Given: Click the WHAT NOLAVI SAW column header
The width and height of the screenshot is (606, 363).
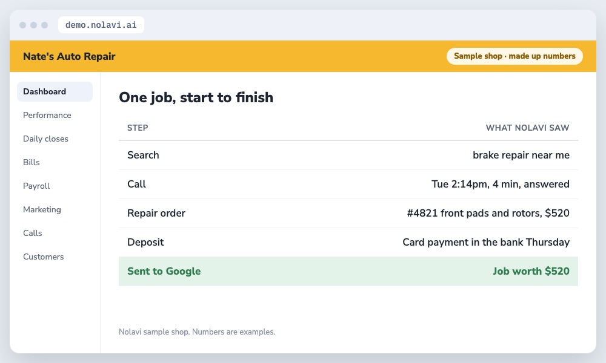Looking at the screenshot, I should (x=527, y=128).
